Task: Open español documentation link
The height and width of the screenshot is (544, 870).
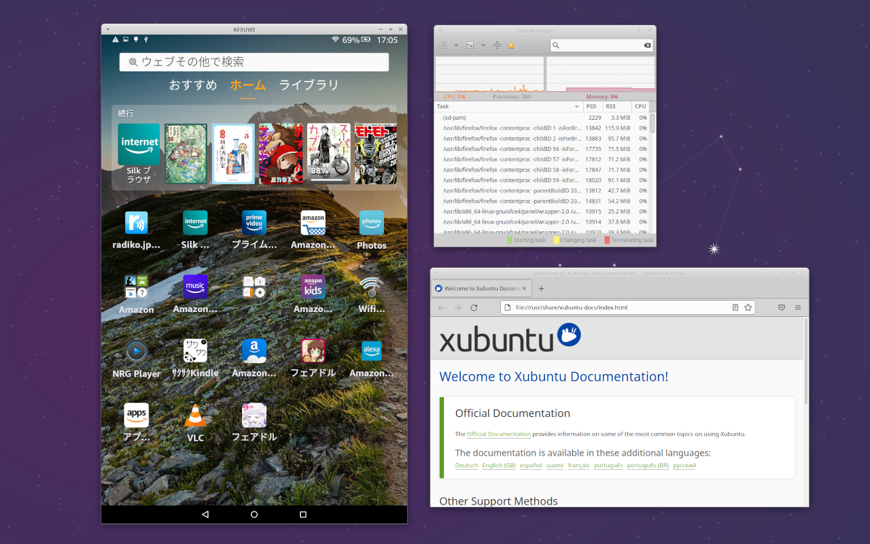Action: tap(531, 466)
